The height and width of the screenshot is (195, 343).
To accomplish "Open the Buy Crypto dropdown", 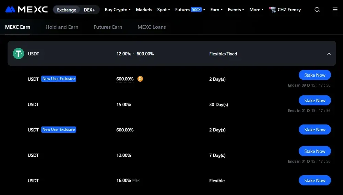I will 118,10.
